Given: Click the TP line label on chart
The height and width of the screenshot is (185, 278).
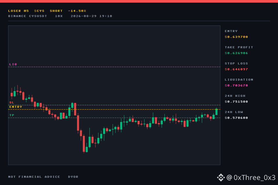Looking at the screenshot, I should [12, 115].
